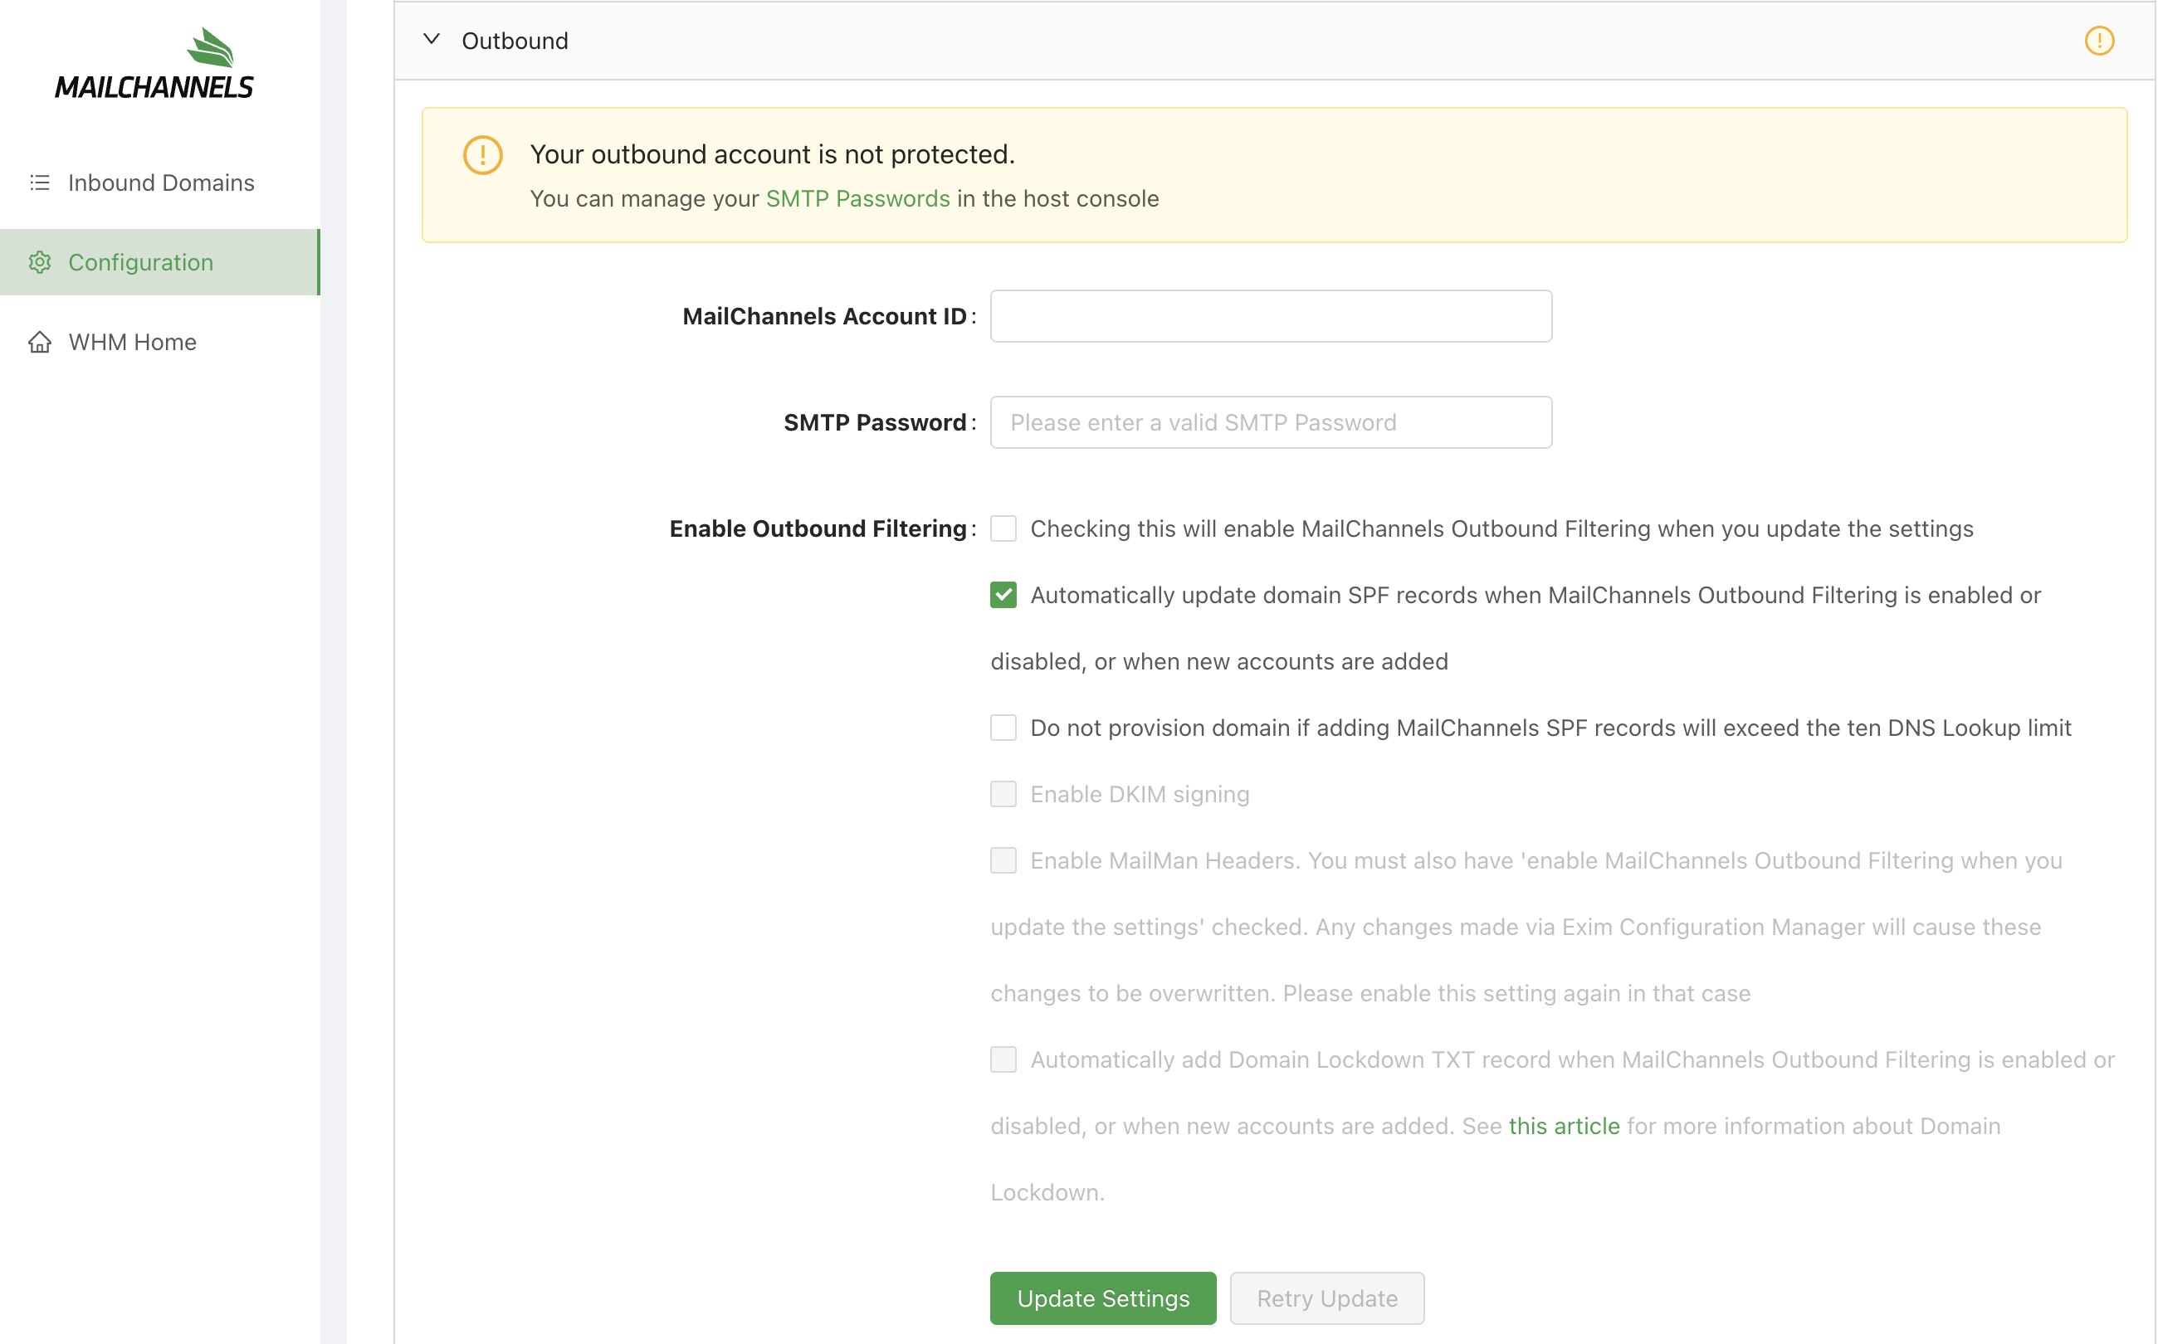The image size is (2158, 1344).
Task: Click the 'MailChannels Account ID' label
Action: click(x=824, y=316)
